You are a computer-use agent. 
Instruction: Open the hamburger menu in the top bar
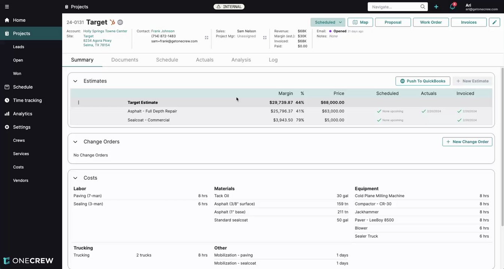(7, 7)
